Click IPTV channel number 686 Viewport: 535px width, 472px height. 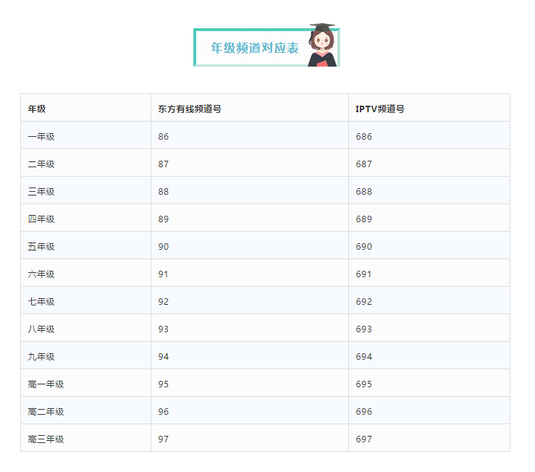[x=364, y=136]
